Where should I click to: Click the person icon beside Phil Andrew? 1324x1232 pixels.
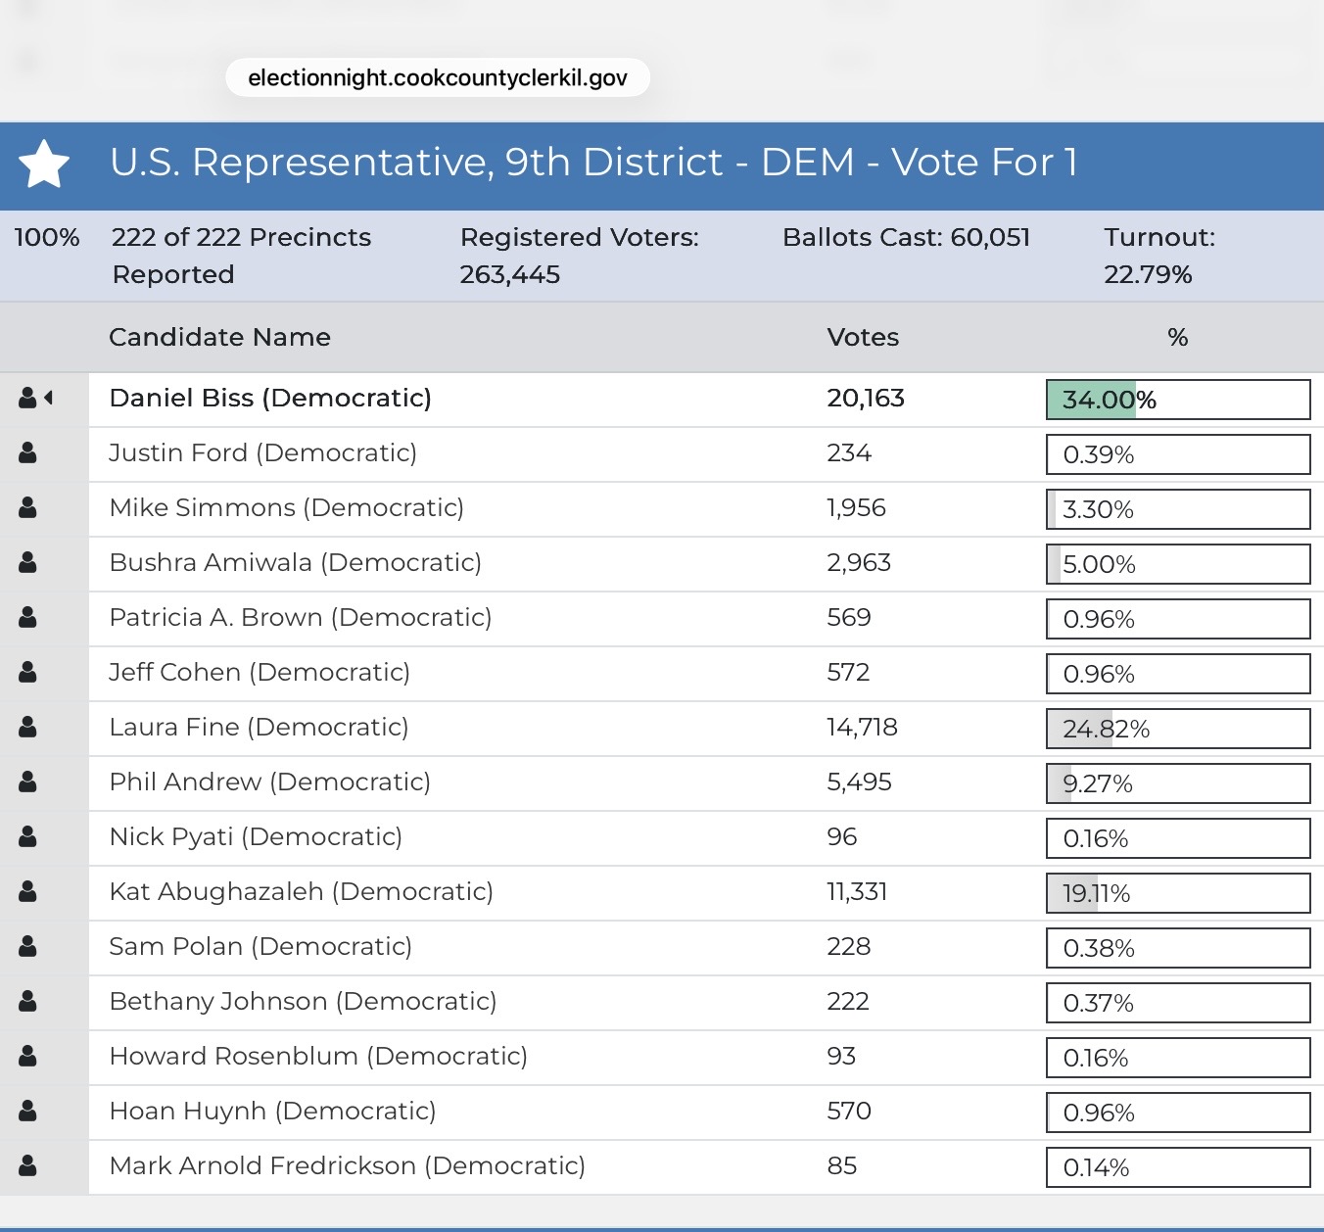27,782
